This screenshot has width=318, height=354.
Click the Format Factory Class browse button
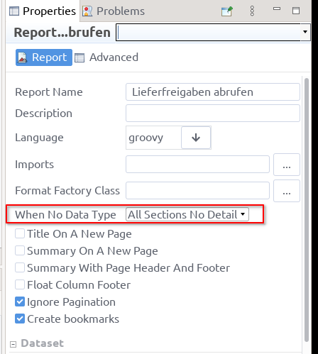click(x=287, y=191)
